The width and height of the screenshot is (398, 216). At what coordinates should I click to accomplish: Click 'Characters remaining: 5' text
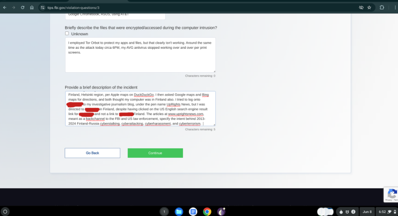[x=200, y=129]
